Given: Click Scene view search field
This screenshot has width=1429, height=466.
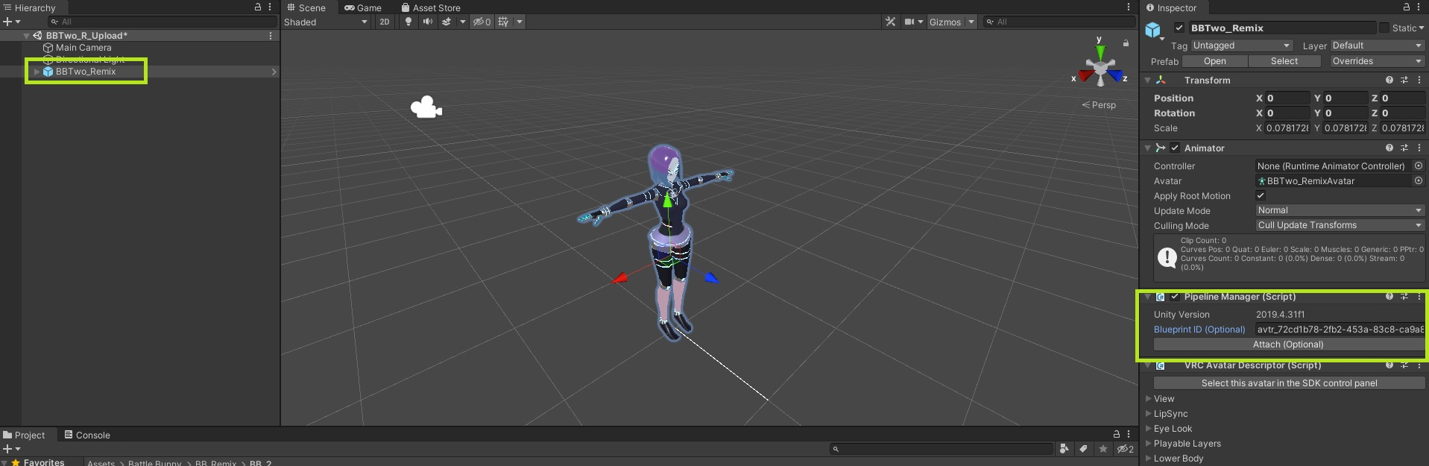Looking at the screenshot, I should point(1059,22).
